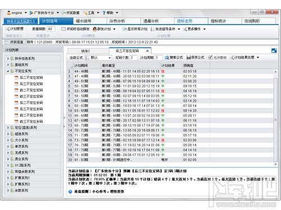Click the engine user account icon
281x210 pixels.
coord(8,13)
